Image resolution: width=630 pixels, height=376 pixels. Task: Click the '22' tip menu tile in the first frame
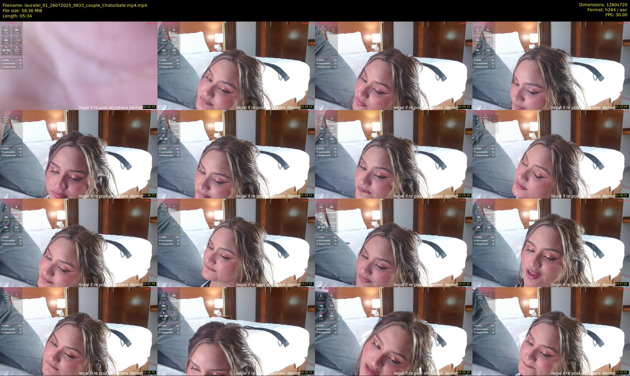tap(6, 30)
